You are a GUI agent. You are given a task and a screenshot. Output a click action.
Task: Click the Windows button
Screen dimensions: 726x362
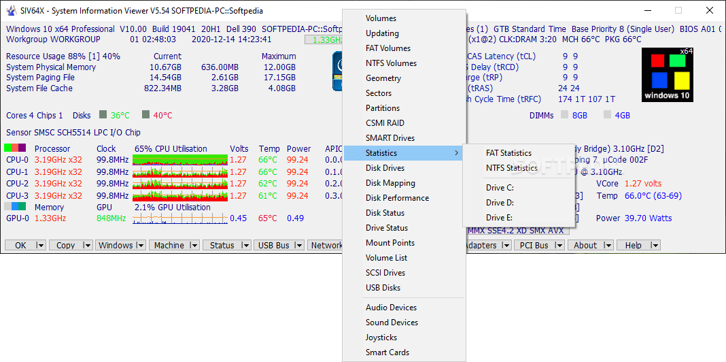point(116,246)
